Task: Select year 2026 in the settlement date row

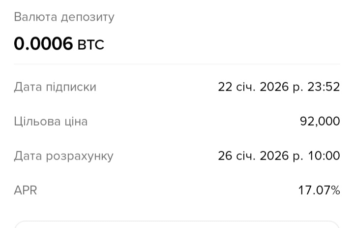Action: click(x=274, y=156)
